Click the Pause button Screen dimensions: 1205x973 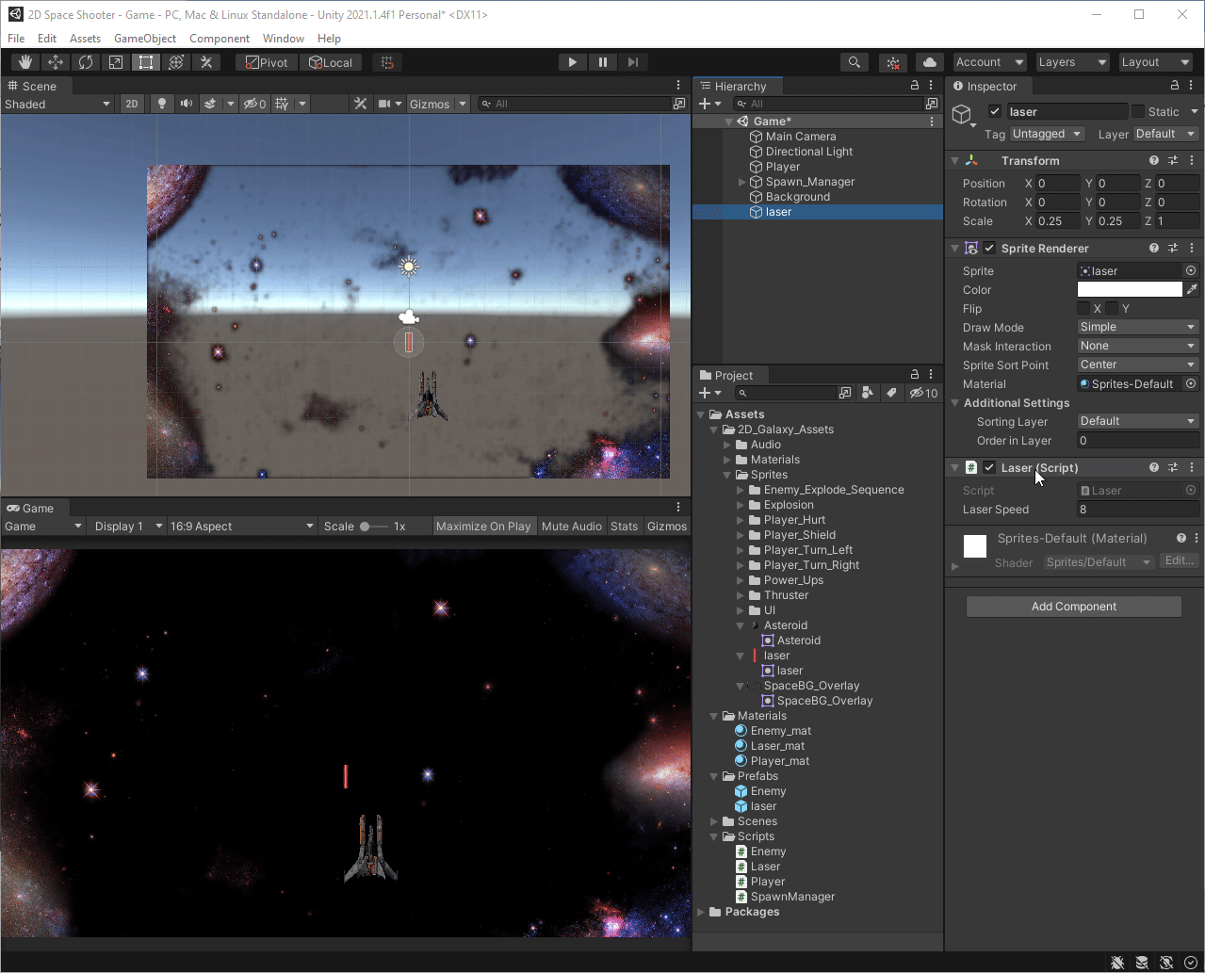[602, 62]
